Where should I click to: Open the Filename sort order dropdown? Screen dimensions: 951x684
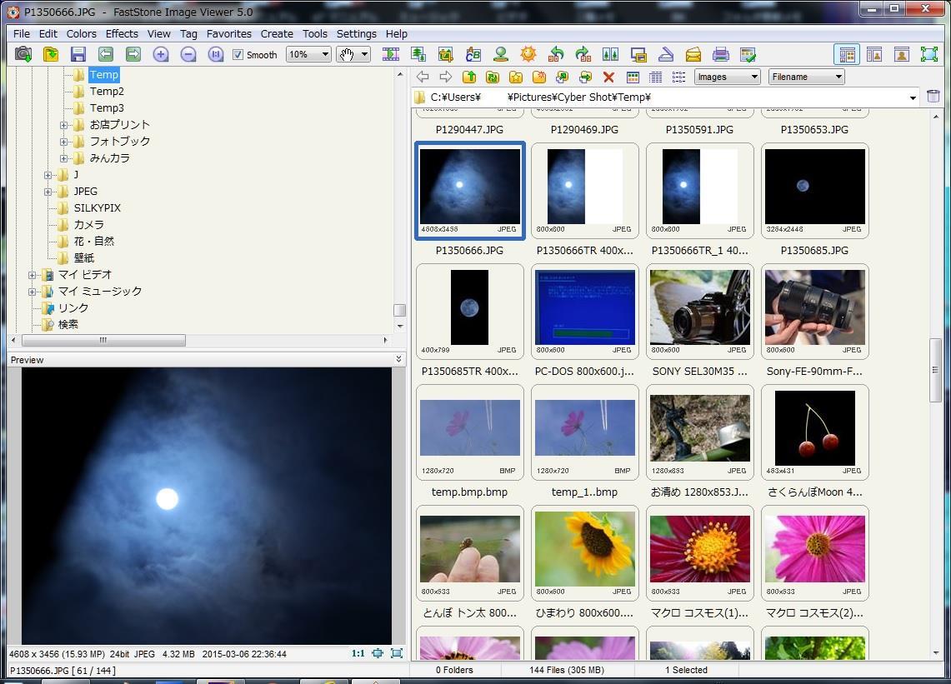coord(807,77)
